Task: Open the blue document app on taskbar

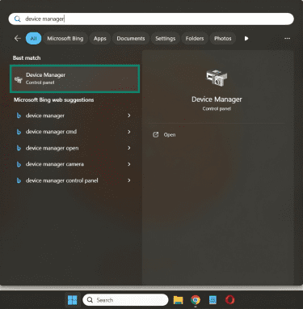Action: point(213,300)
